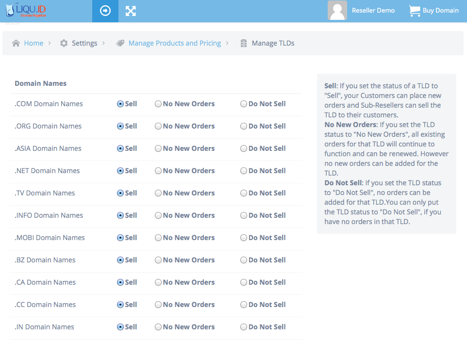
Task: Select Do Not Sell for .ORG
Action: click(244, 126)
